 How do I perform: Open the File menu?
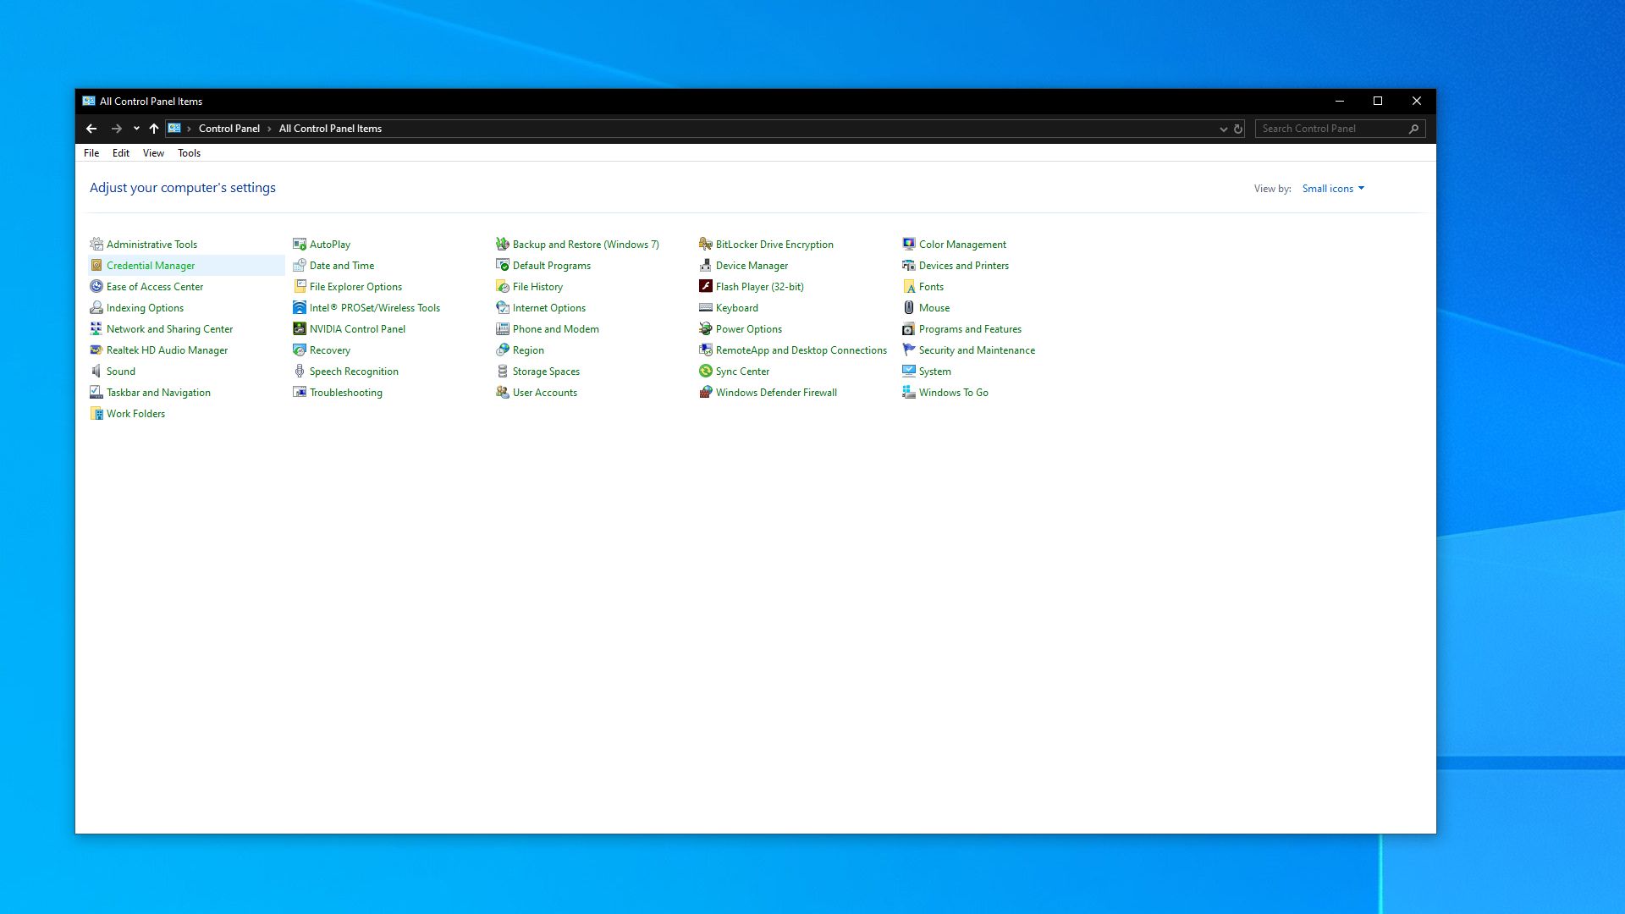tap(91, 153)
